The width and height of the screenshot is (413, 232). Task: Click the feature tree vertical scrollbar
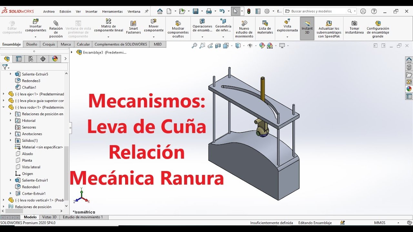(x=66, y=174)
